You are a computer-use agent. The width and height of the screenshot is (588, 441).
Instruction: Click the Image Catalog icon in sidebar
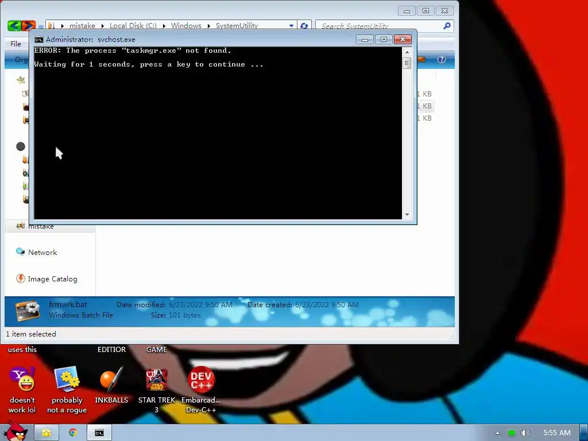[x=20, y=278]
